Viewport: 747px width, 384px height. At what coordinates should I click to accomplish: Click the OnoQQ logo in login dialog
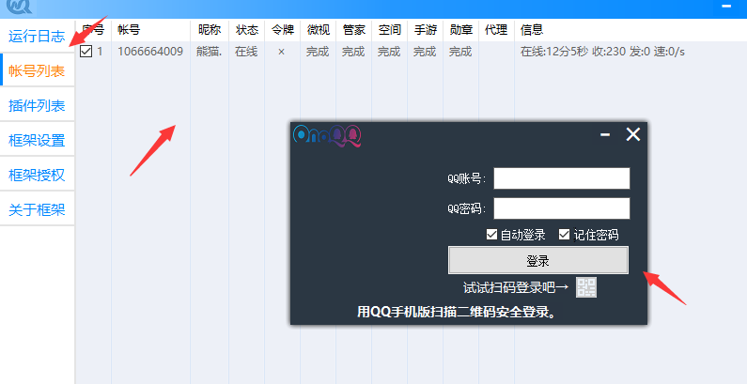327,135
